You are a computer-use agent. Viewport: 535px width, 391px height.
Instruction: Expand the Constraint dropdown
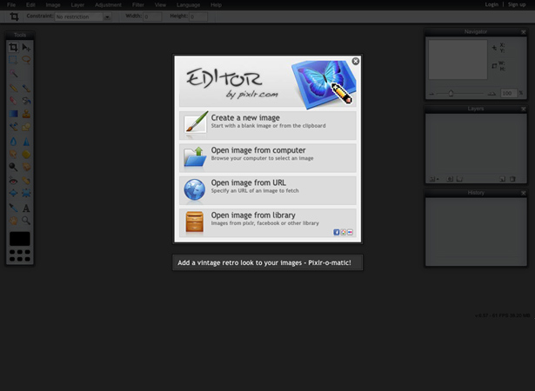(x=107, y=17)
